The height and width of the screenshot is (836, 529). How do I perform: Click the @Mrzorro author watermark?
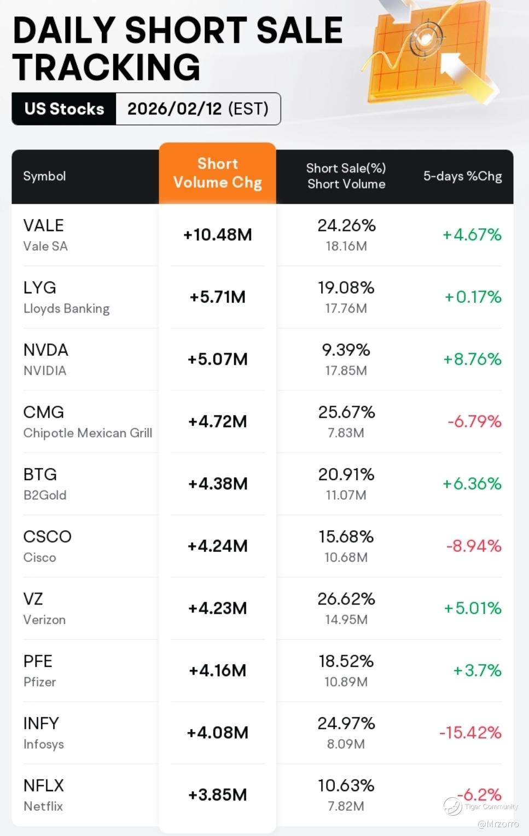click(x=498, y=824)
